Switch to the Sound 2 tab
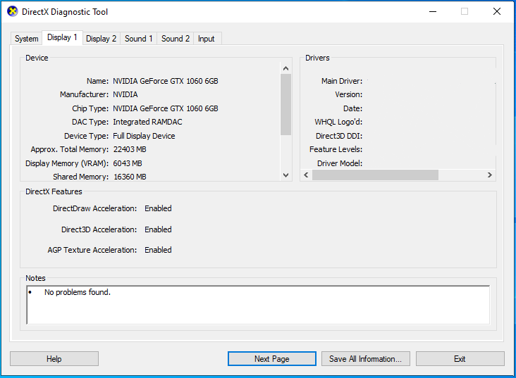 [176, 39]
